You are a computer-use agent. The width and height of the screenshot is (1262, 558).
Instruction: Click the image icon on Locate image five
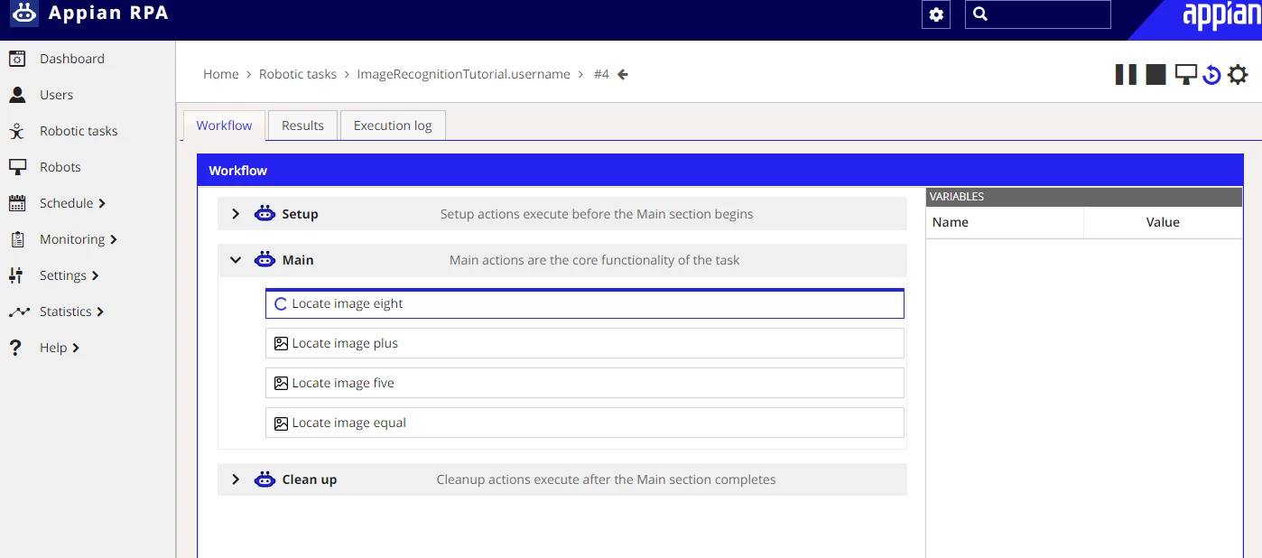(x=281, y=383)
